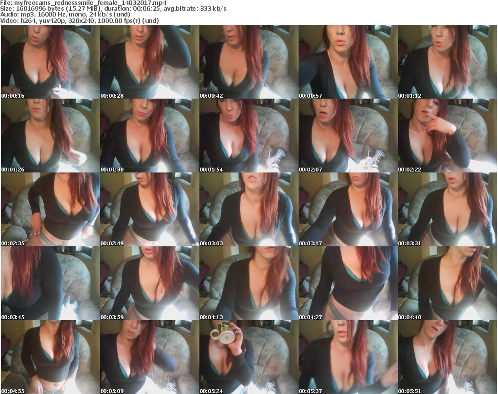Open the frame stamped 00:00:42
Screen dimensions: 498x394
pyautogui.click(x=249, y=62)
